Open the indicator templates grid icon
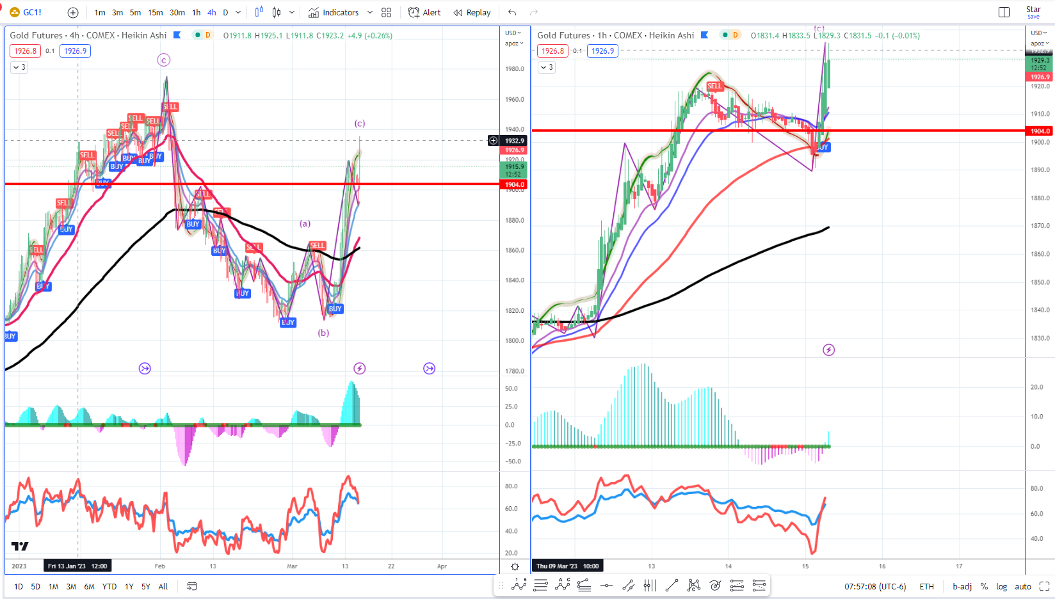This screenshot has width=1055, height=599. point(386,12)
